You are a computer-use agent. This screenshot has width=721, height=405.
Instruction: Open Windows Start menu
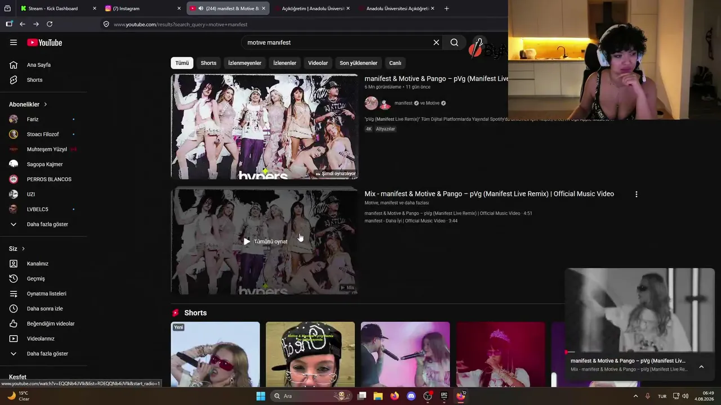tap(261, 396)
